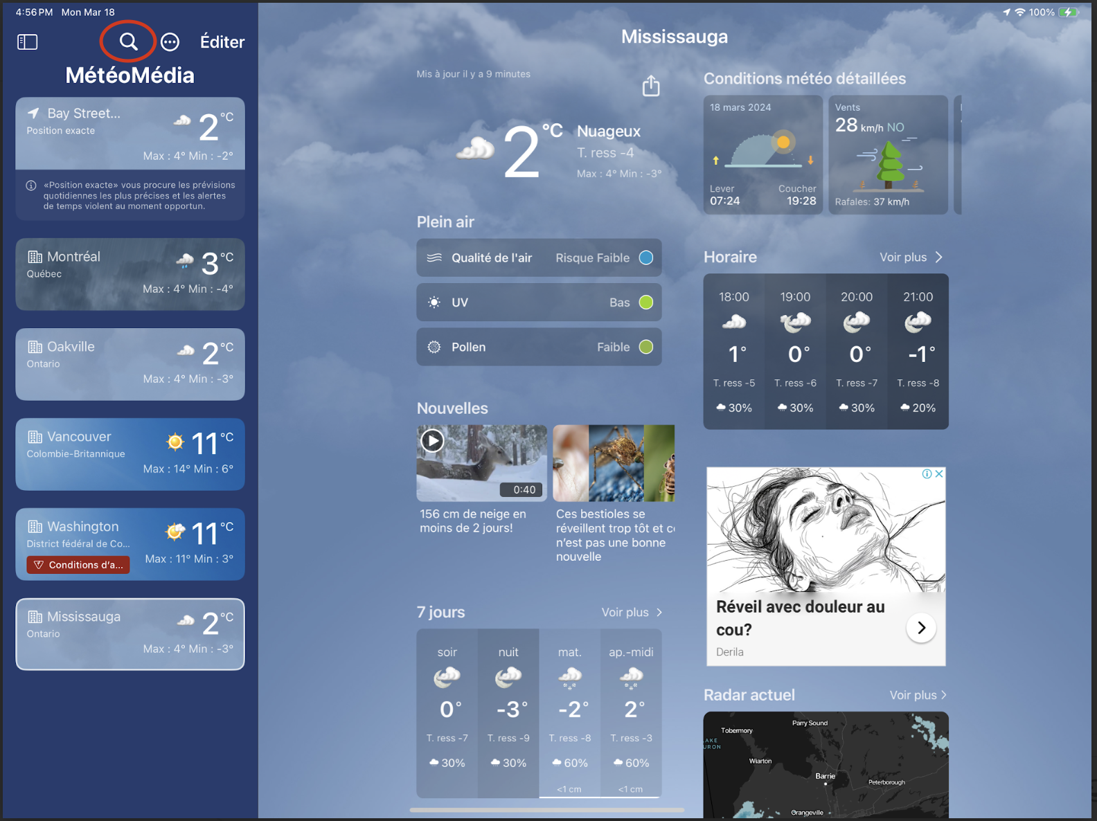Expand Radar actuel with Voir plus
The height and width of the screenshot is (821, 1097).
[x=918, y=695]
